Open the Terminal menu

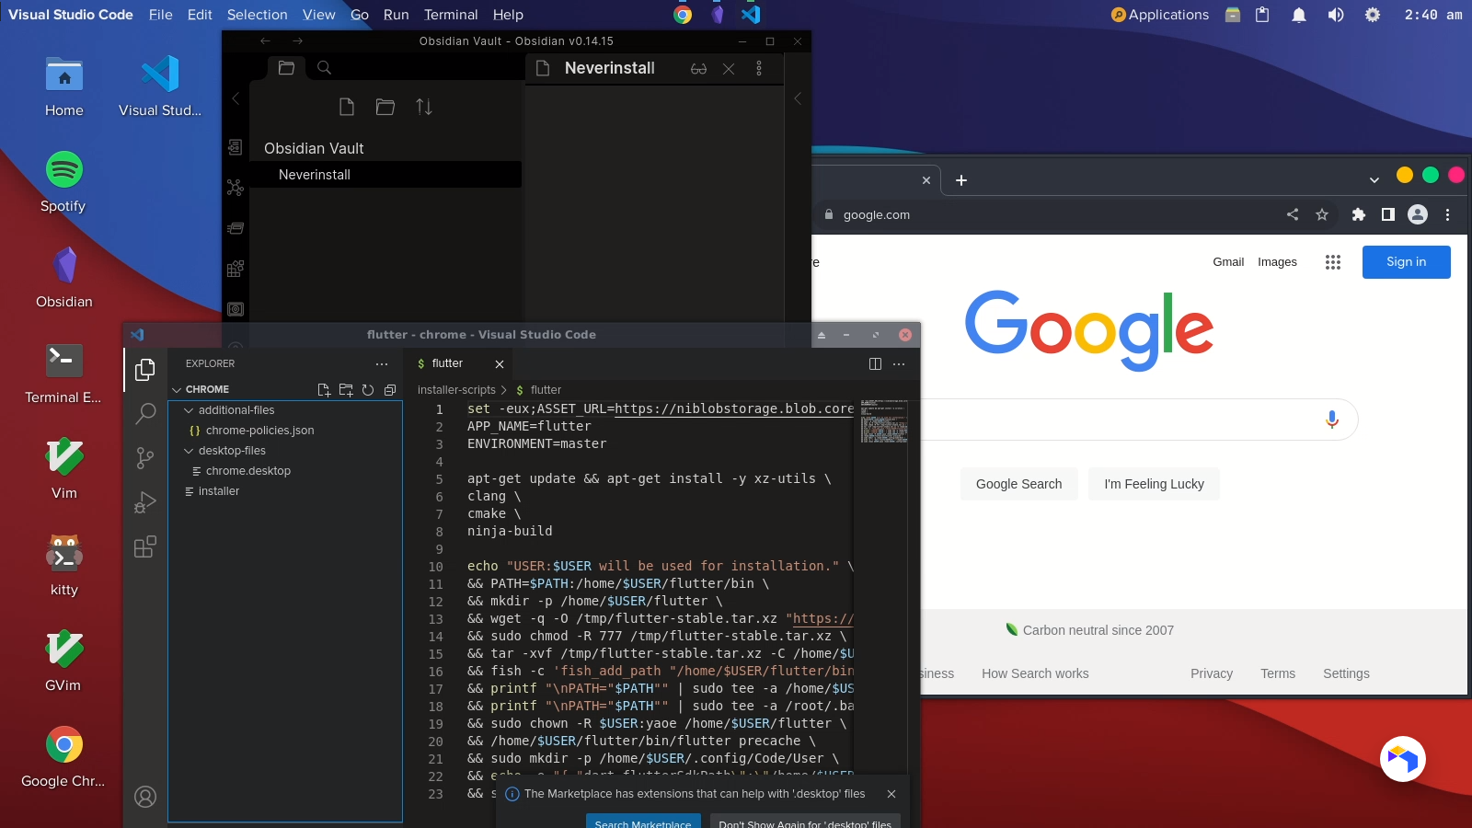451,15
